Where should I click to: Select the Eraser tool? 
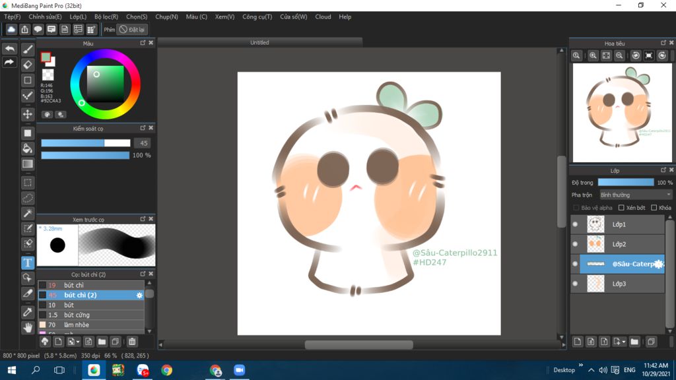[28, 65]
